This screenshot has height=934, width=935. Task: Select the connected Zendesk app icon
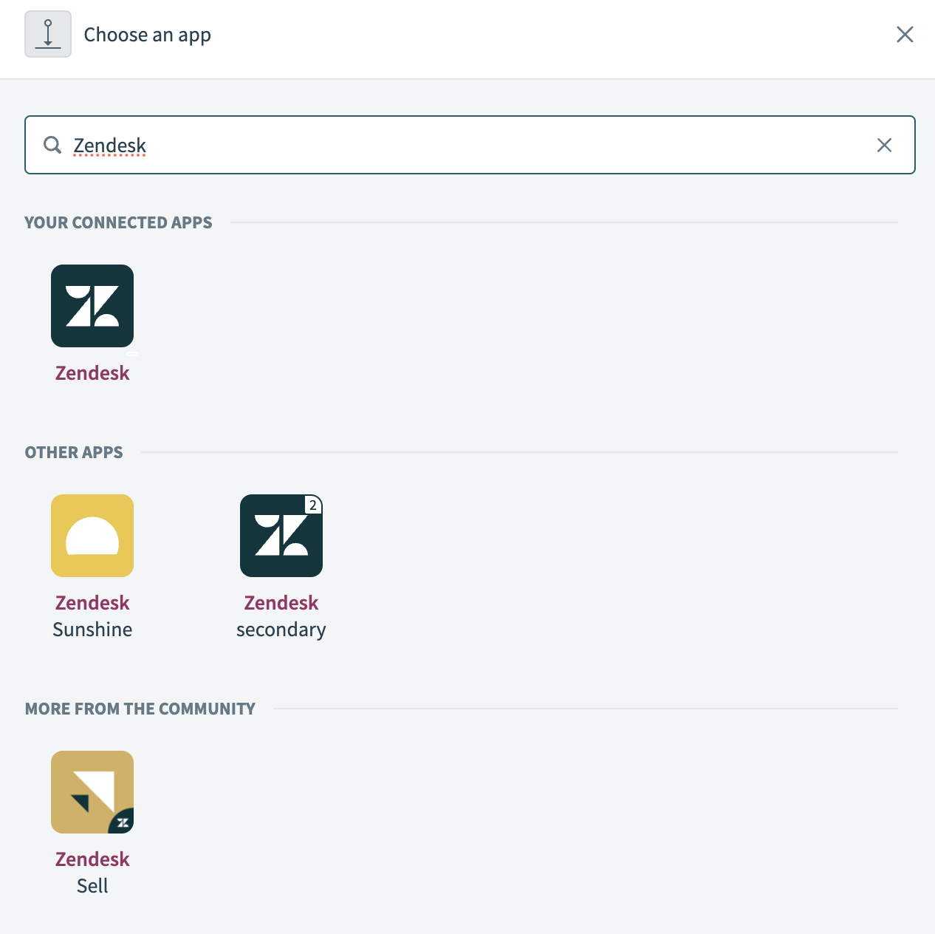point(92,306)
